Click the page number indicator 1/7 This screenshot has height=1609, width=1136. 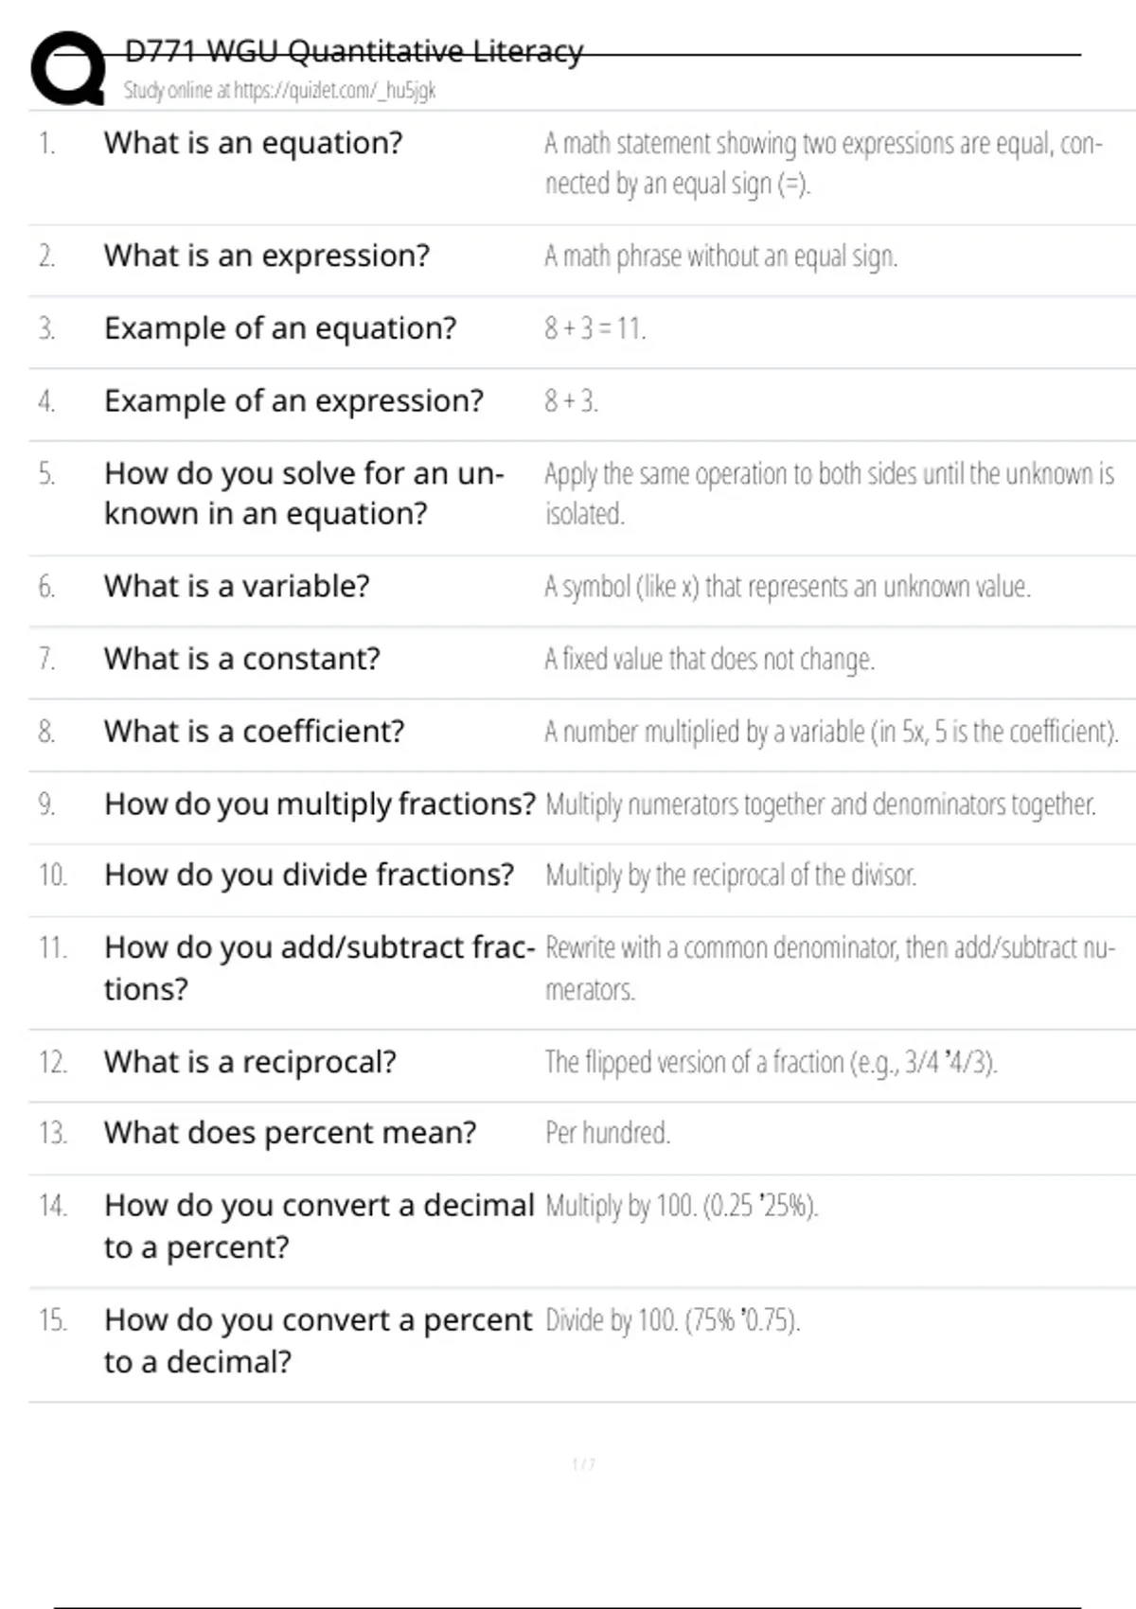pos(583,1464)
